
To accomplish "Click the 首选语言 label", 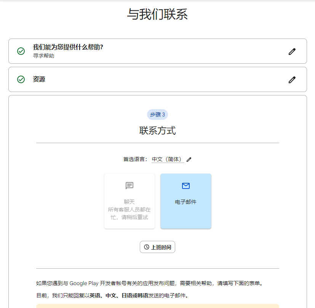I will point(135,160).
